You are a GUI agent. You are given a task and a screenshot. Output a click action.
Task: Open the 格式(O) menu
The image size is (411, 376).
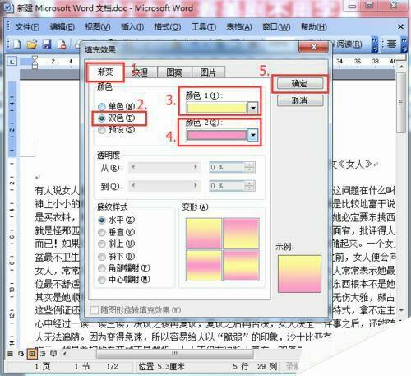[167, 27]
